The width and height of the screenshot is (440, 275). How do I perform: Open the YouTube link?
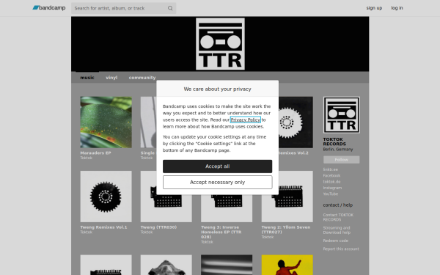(331, 194)
